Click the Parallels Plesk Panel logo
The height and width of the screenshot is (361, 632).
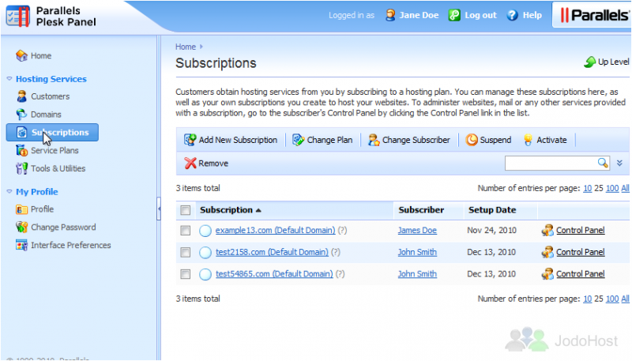(51, 17)
